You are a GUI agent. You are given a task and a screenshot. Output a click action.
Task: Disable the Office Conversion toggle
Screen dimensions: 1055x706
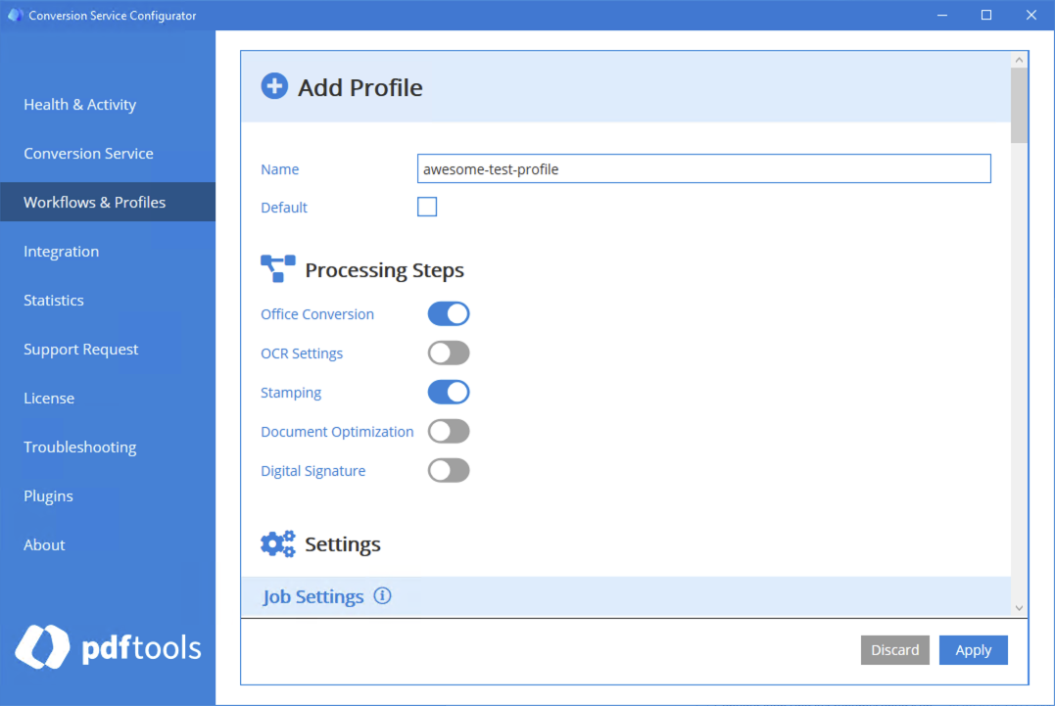click(x=448, y=313)
